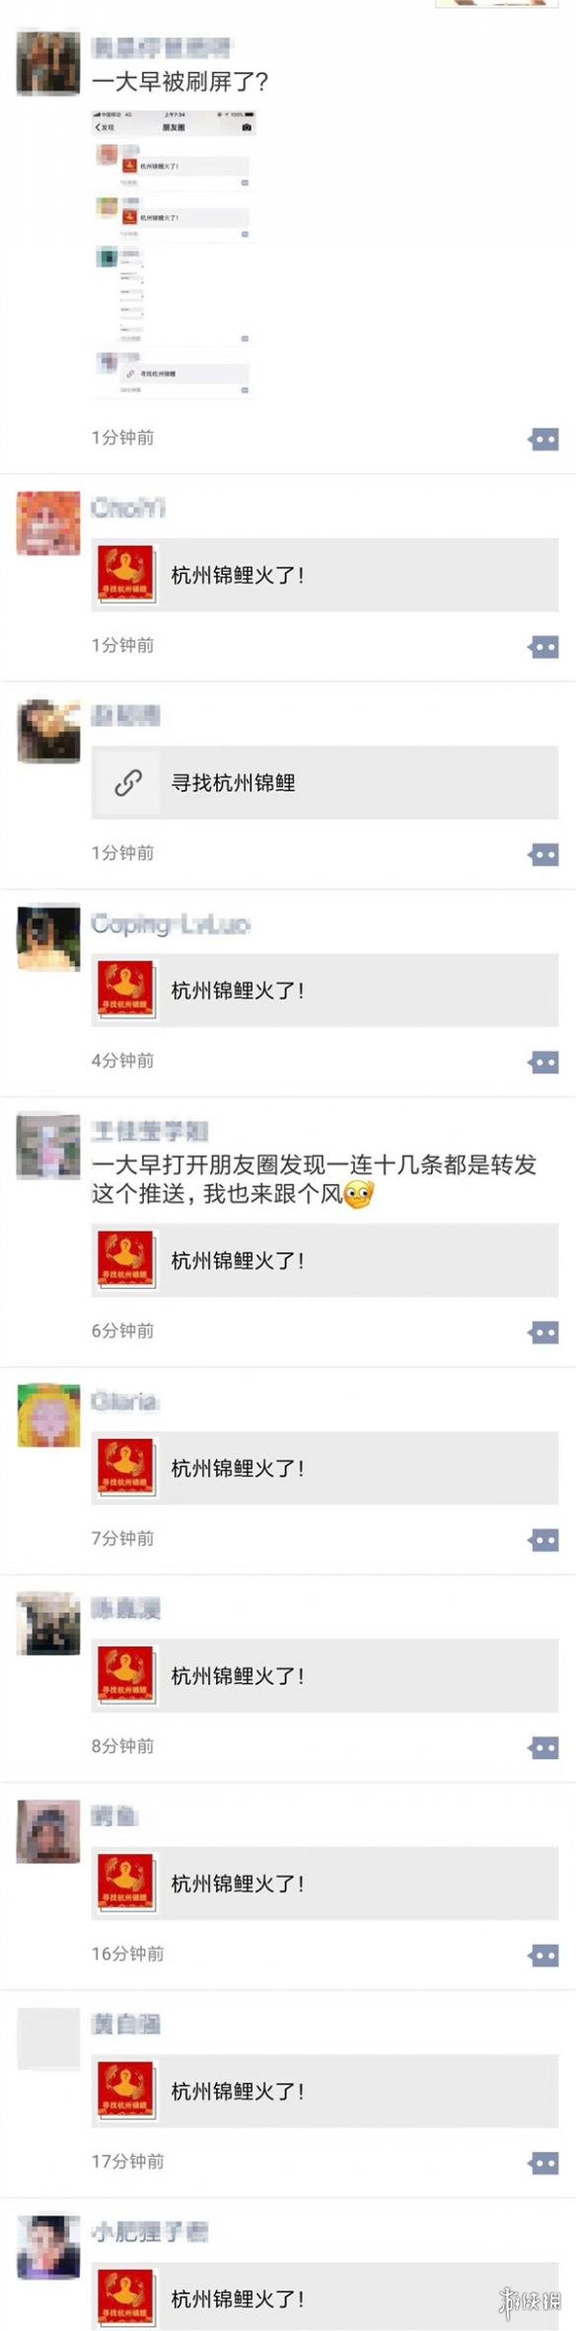Open profile of user Coping-LvLuo

[170, 924]
